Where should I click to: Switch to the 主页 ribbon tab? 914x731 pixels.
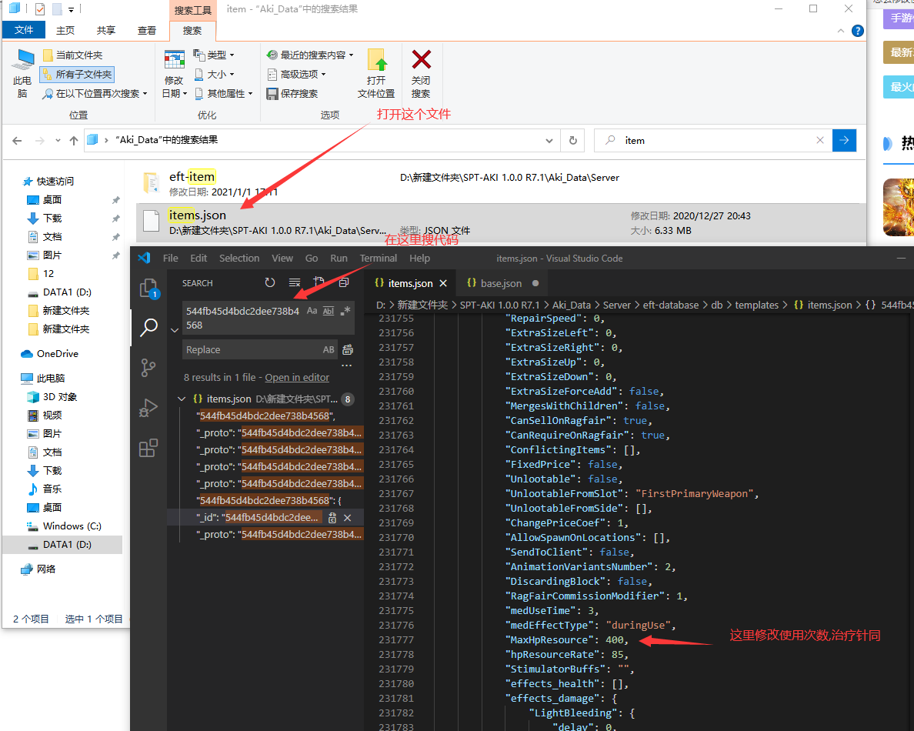tap(65, 30)
